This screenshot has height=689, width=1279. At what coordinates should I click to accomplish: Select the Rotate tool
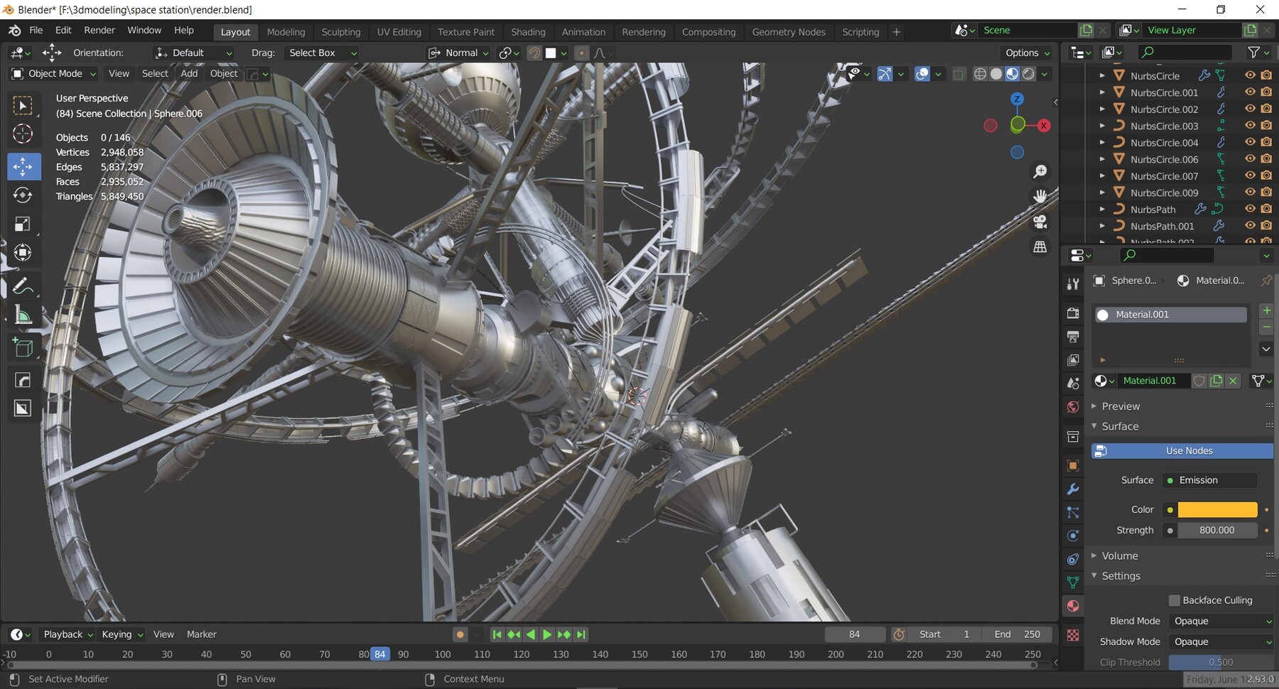coord(23,195)
